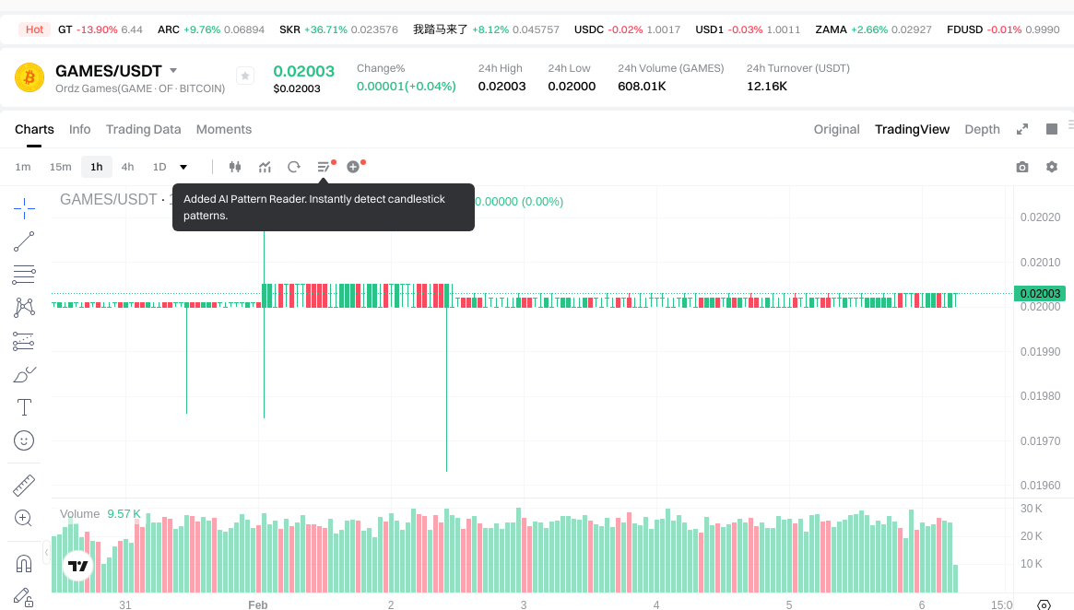Collapse the left drawing toolbar
The width and height of the screenshot is (1074, 610).
47,551
